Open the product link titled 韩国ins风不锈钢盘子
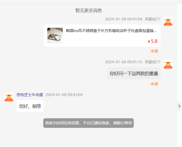 [111, 31]
